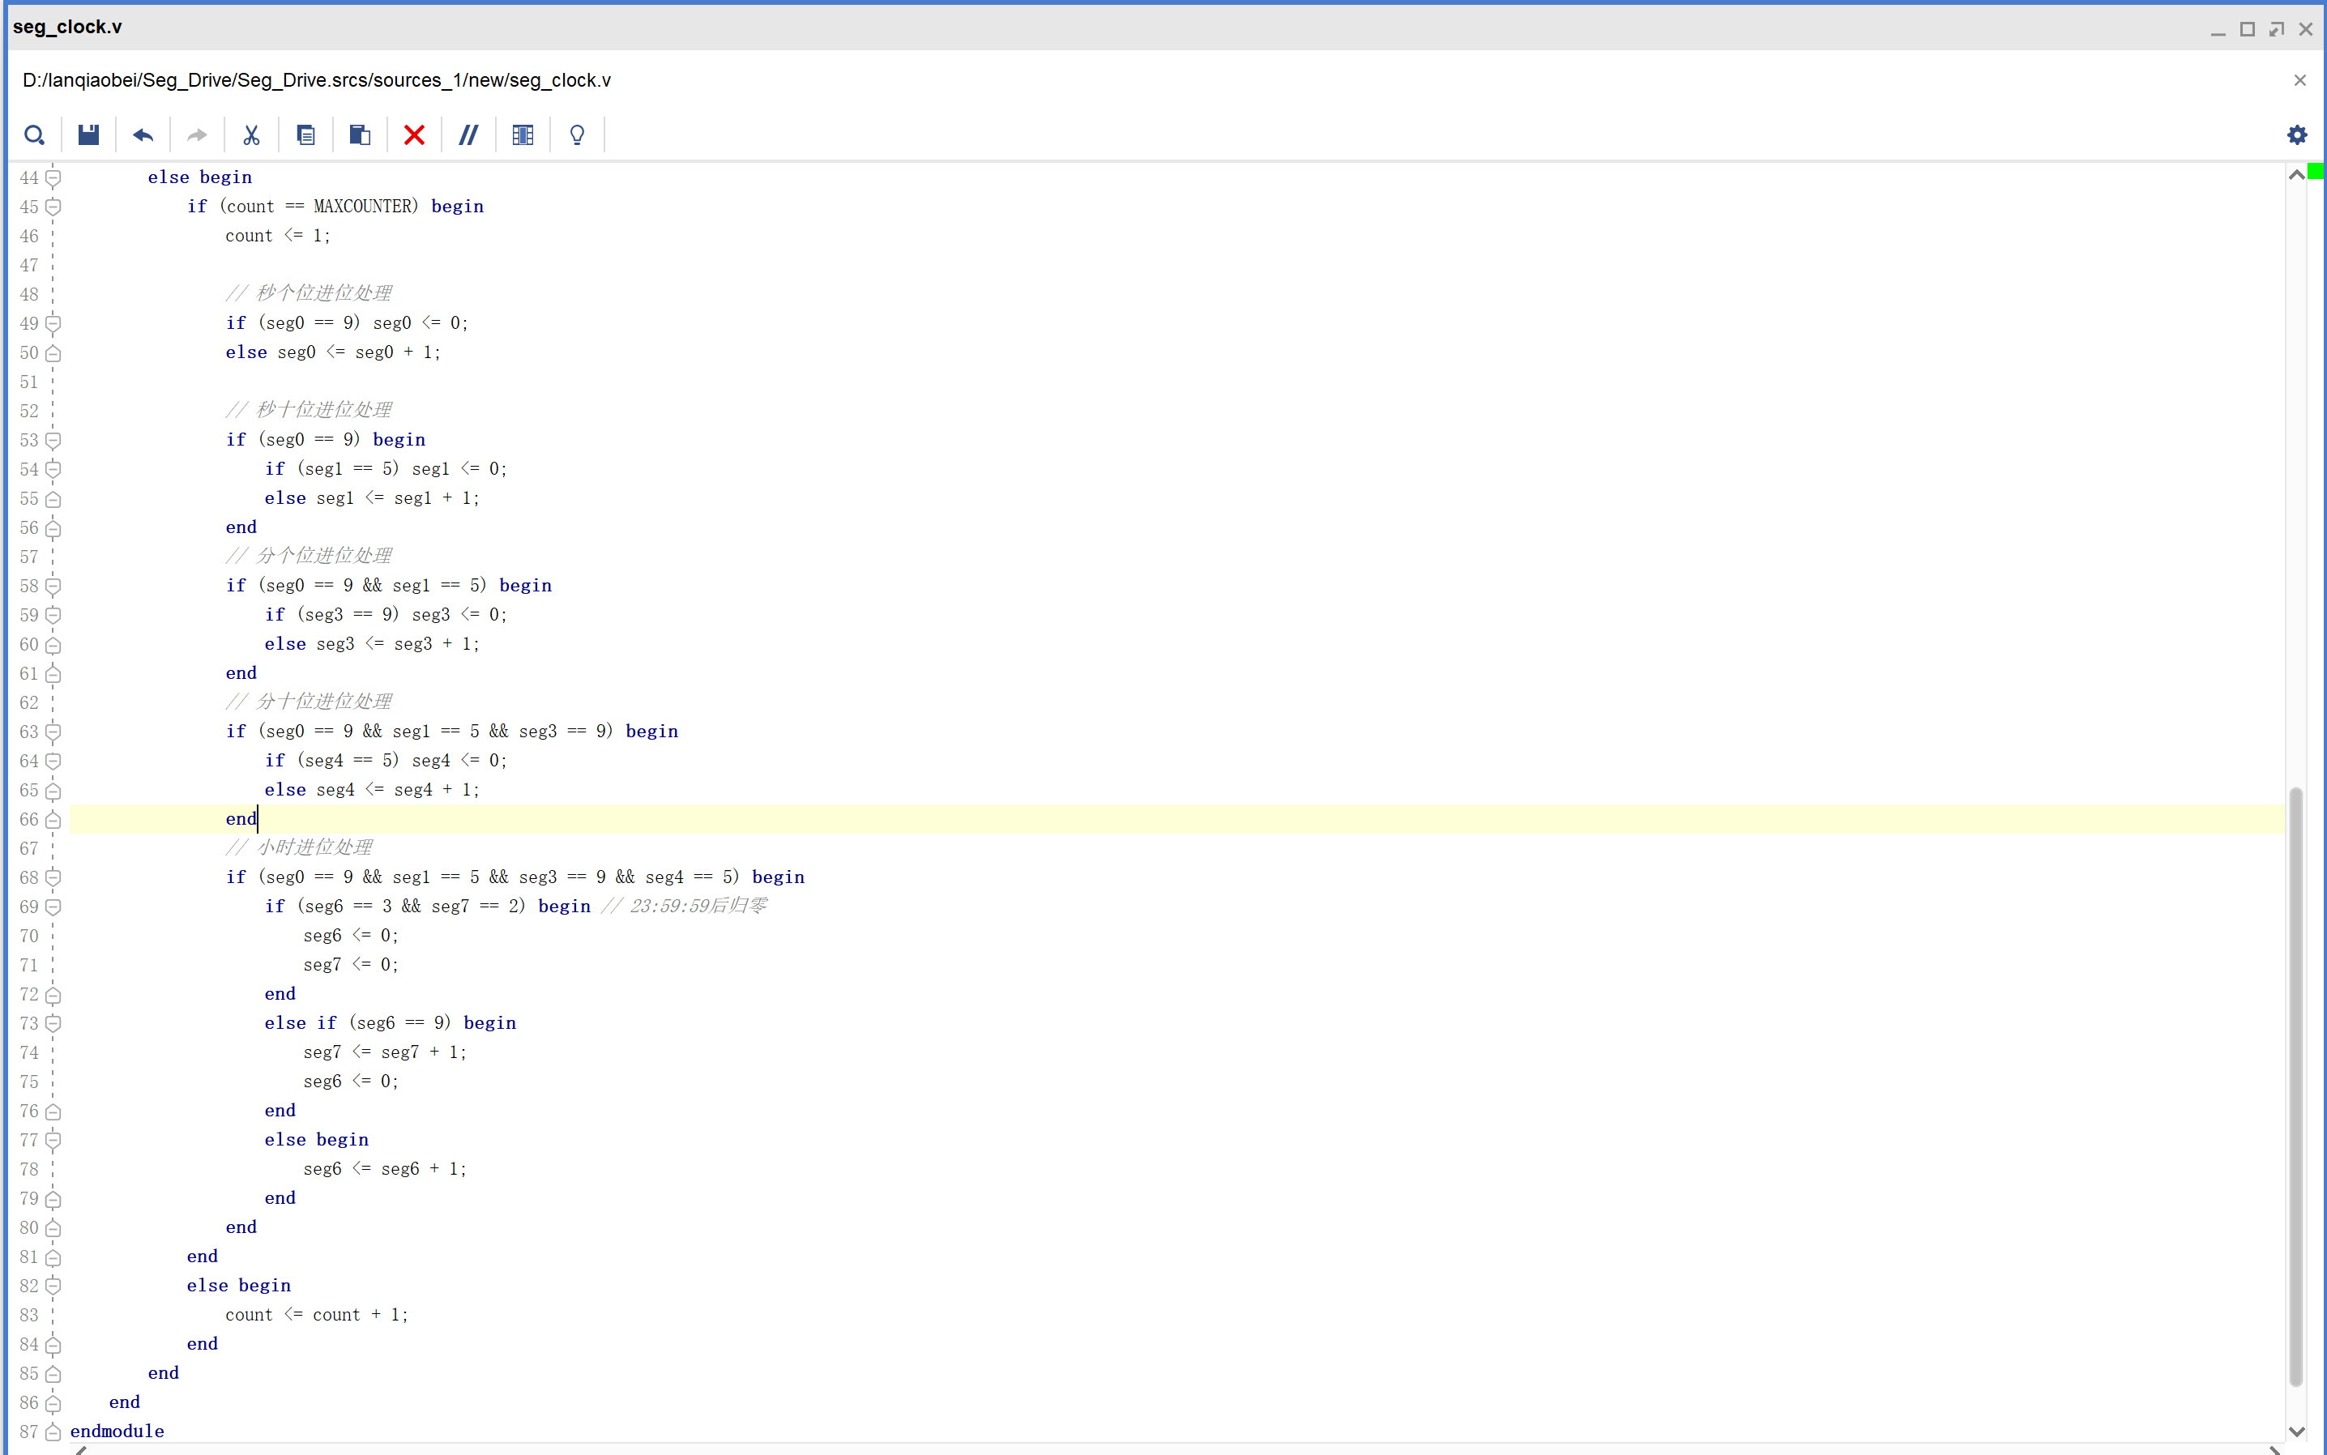Collapse the code fold at line 53
This screenshot has height=1455, width=2327.
coord(53,440)
